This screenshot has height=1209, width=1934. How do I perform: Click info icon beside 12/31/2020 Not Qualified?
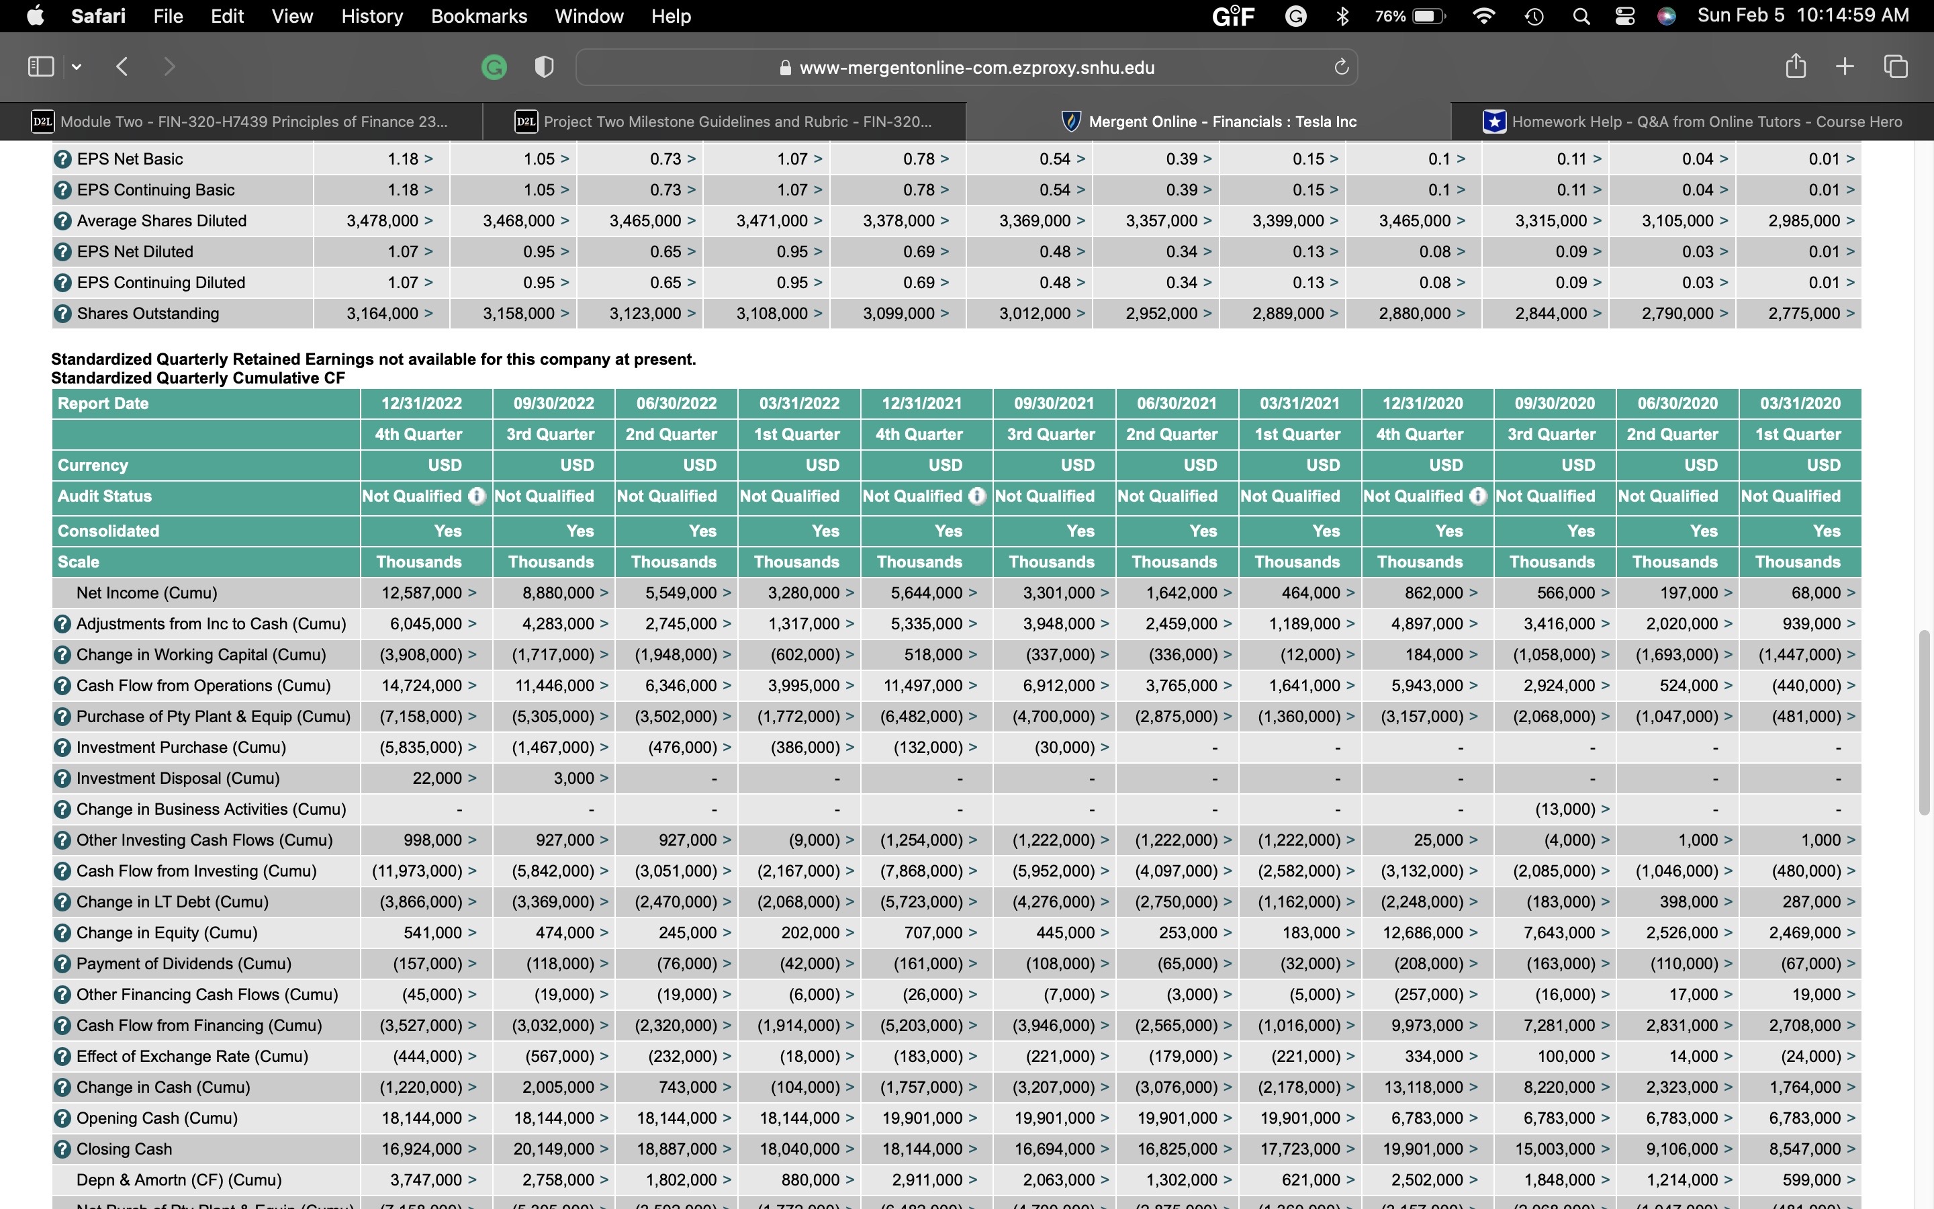tap(1479, 496)
